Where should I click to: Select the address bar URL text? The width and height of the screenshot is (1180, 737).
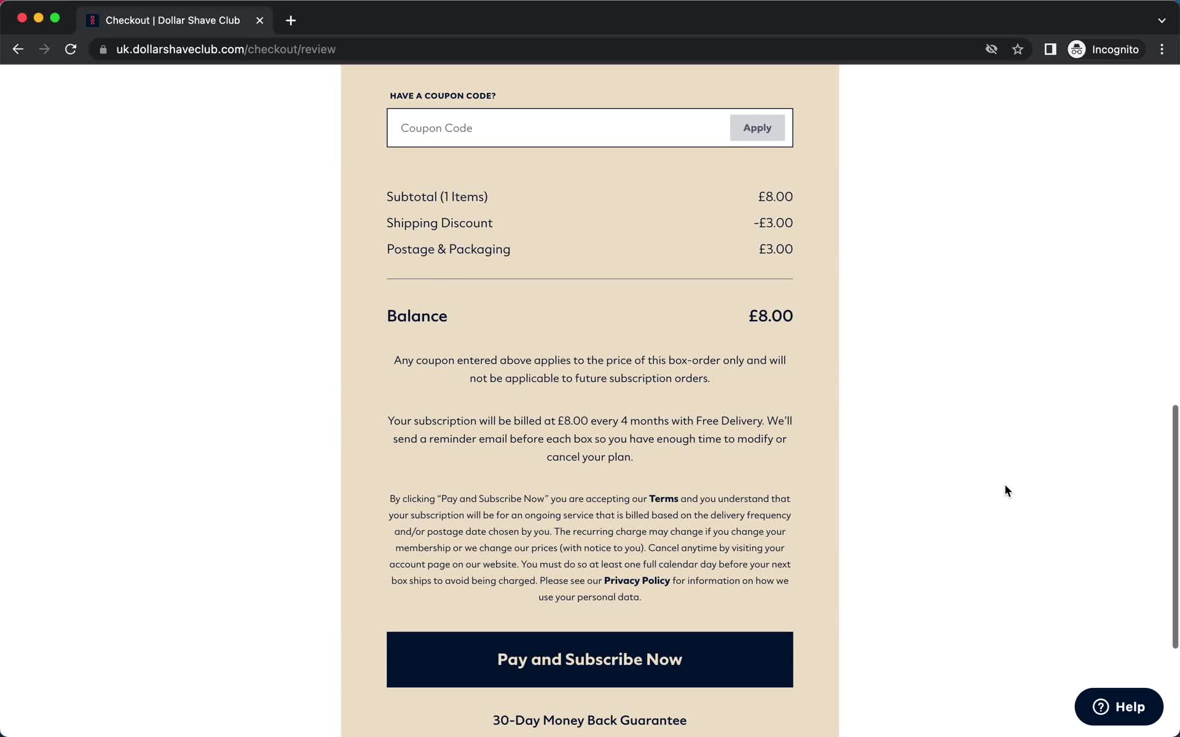[225, 49]
